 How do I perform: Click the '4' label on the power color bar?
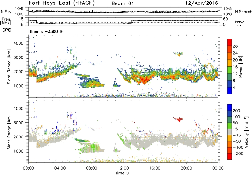(234, 87)
